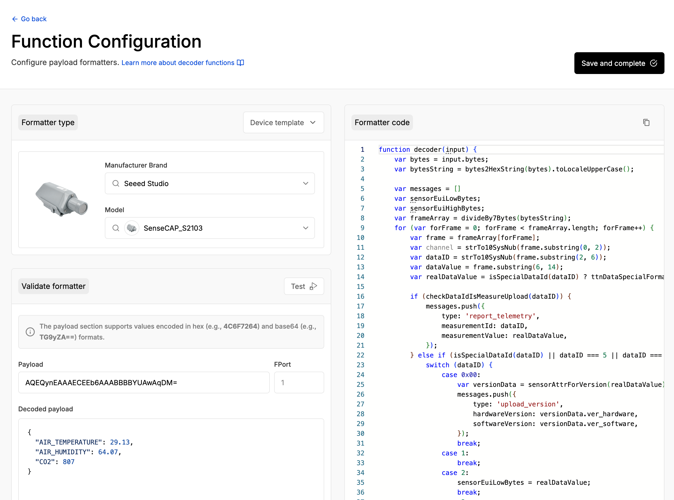
Task: Click the Function Configuration page title
Action: coord(106,41)
